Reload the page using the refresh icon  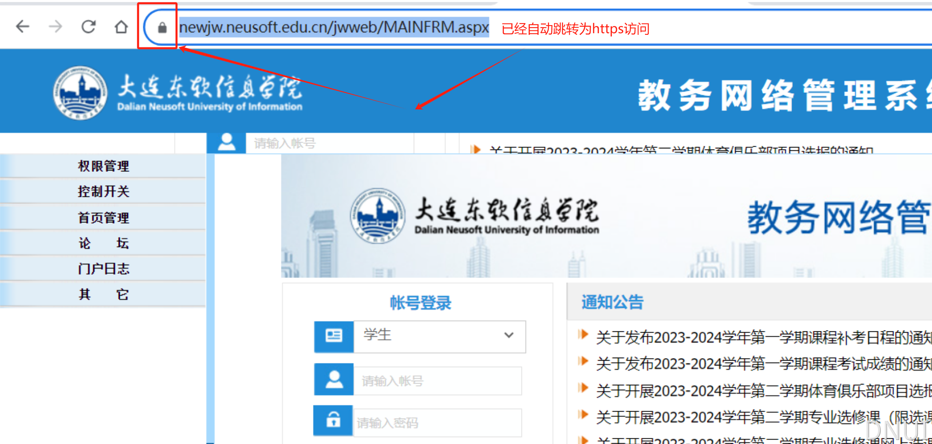point(88,27)
